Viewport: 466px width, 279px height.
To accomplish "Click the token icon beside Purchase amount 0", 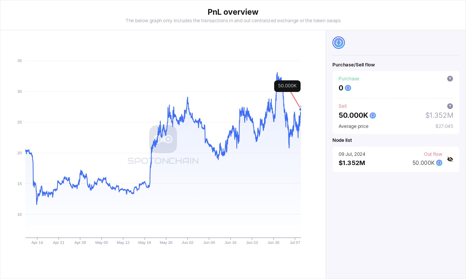I will click(x=348, y=88).
